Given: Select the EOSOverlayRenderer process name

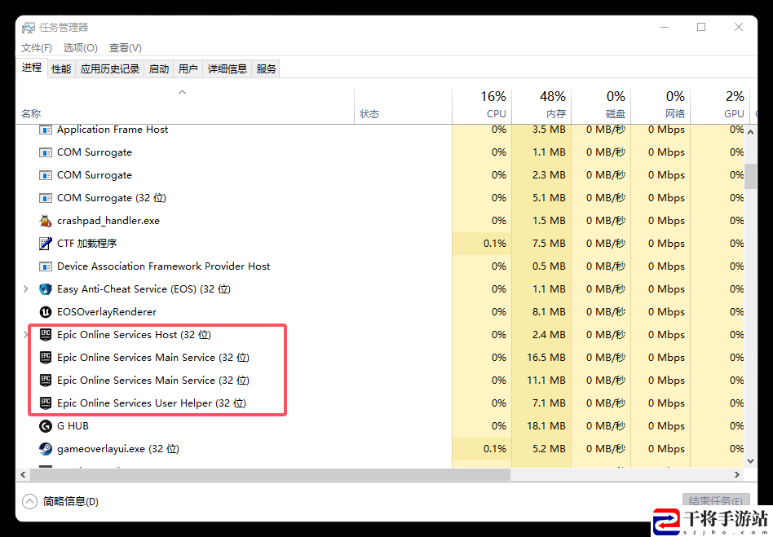Looking at the screenshot, I should pyautogui.click(x=107, y=312).
